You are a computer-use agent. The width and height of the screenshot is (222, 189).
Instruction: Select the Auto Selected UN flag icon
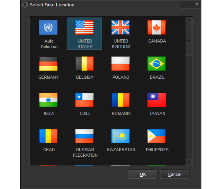point(48,27)
